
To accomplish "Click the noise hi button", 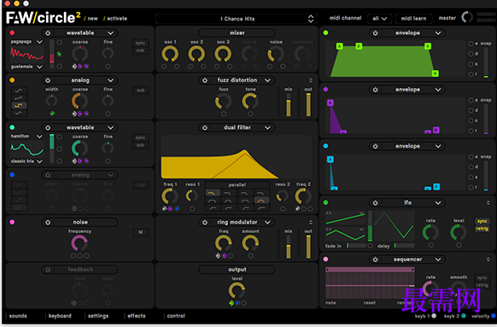I will point(141,232).
